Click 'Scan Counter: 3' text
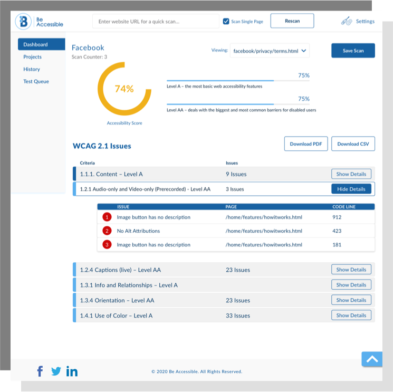 tap(89, 57)
